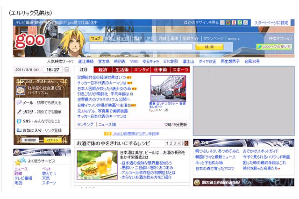
Task: Open the 注目 news tab
Action: (84, 70)
